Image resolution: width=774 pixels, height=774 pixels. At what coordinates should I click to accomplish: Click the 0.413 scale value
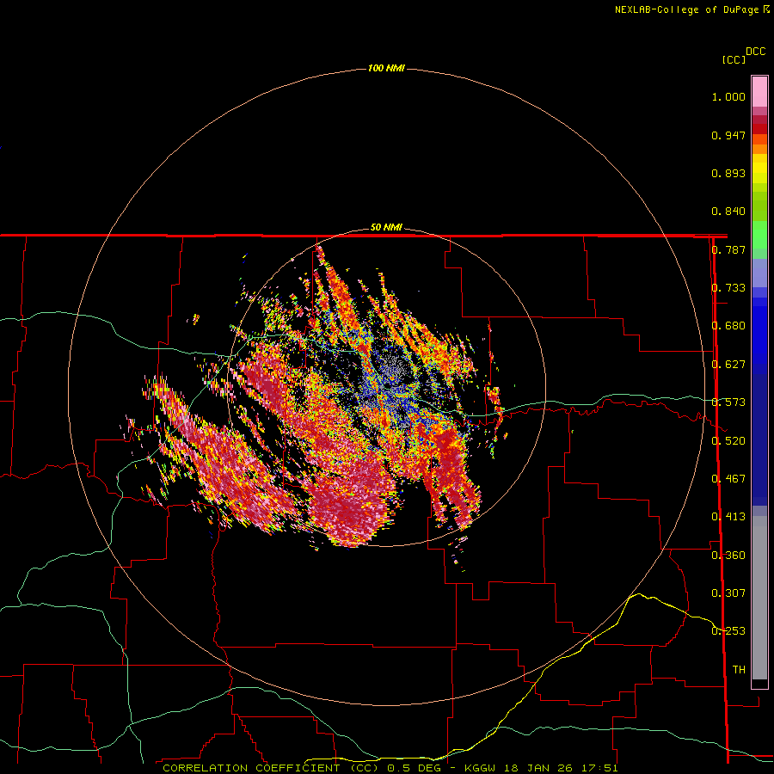coord(728,517)
